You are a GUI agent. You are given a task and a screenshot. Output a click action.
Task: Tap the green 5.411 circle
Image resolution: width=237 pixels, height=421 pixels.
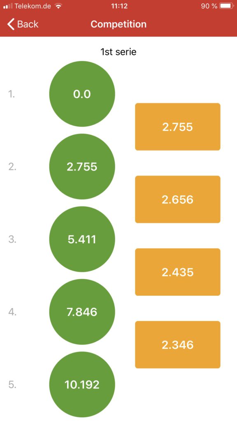[82, 239]
